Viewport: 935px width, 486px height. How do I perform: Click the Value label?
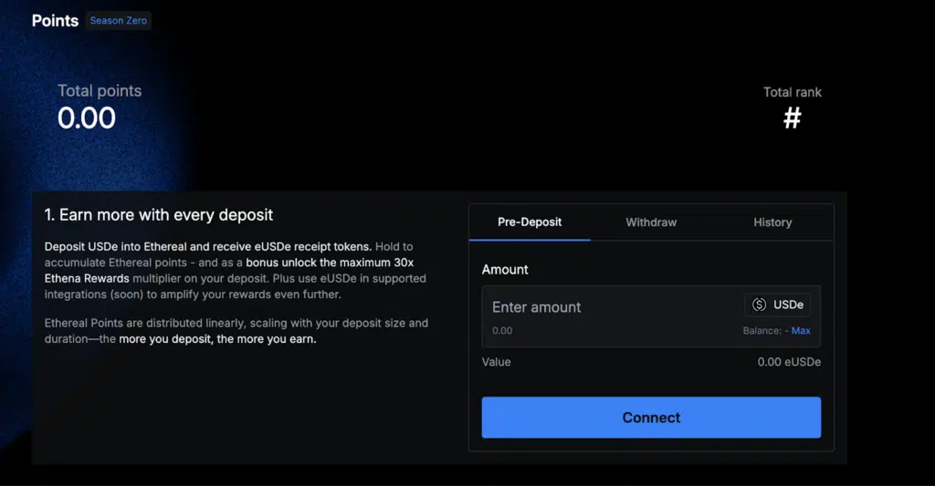[496, 362]
